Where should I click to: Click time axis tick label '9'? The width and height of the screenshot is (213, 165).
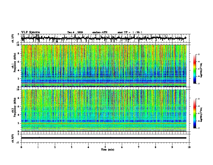point(172,147)
